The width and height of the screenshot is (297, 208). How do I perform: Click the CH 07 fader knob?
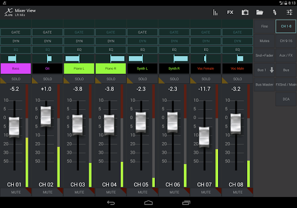(x=204, y=137)
